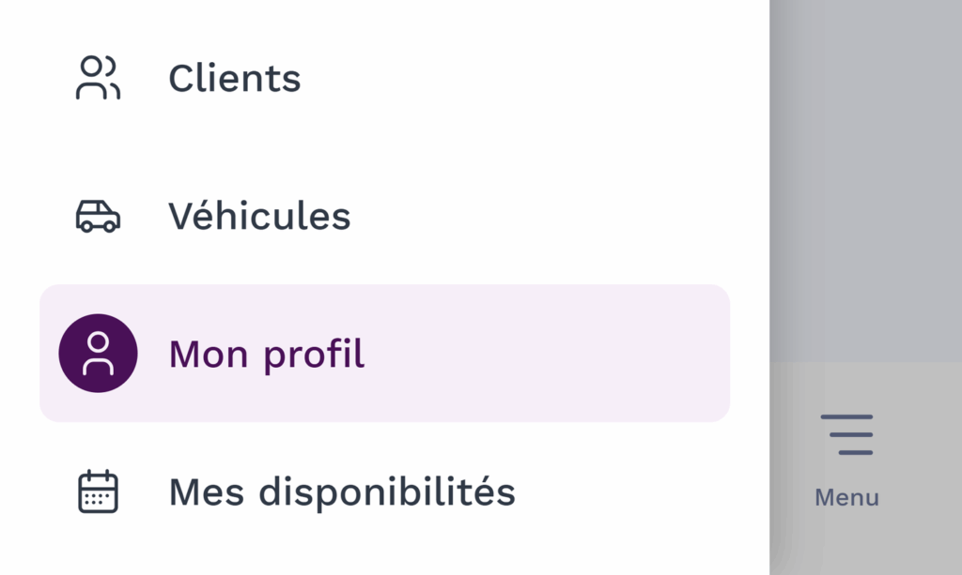Screen dimensions: 962x575
Task: Go to Mon profil text label
Action: pyautogui.click(x=266, y=355)
